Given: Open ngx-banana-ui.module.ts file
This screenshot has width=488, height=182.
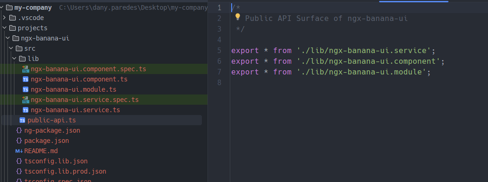Looking at the screenshot, I should click(74, 90).
